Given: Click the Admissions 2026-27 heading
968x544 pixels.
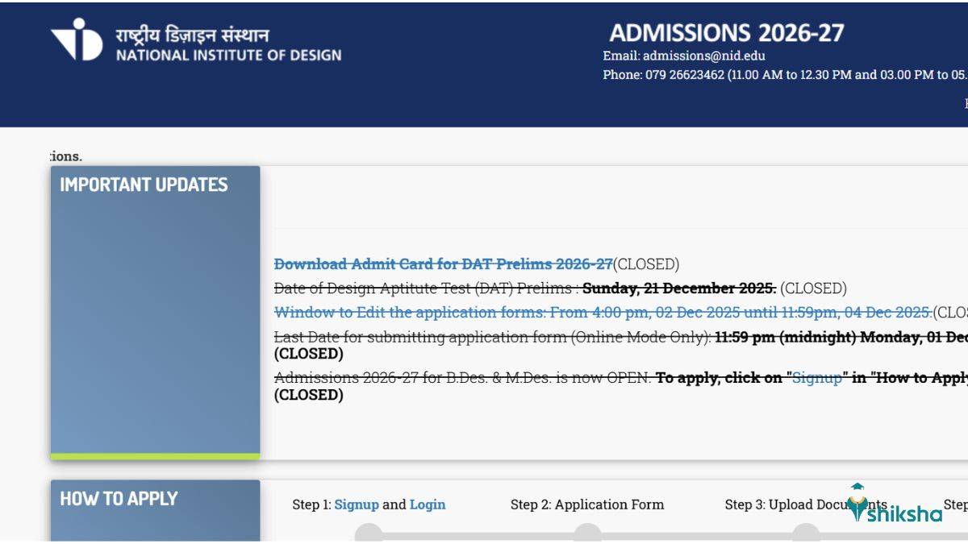Looking at the screenshot, I should pos(726,33).
